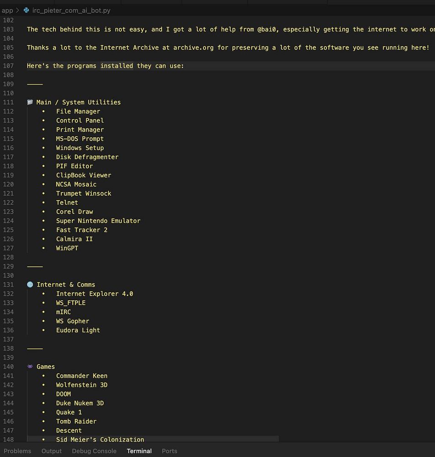This screenshot has width=435, height=457.
Task: Click line number 107 in the gutter
Action: click(x=8, y=66)
